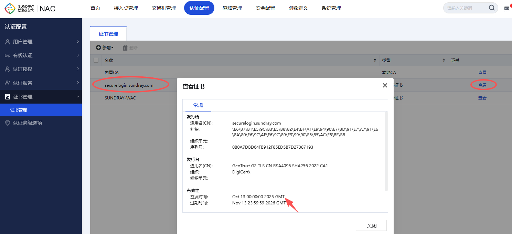Screen dimensions: 512x234
Task: Close the 查看证书 dialog with X
Action: 385,85
